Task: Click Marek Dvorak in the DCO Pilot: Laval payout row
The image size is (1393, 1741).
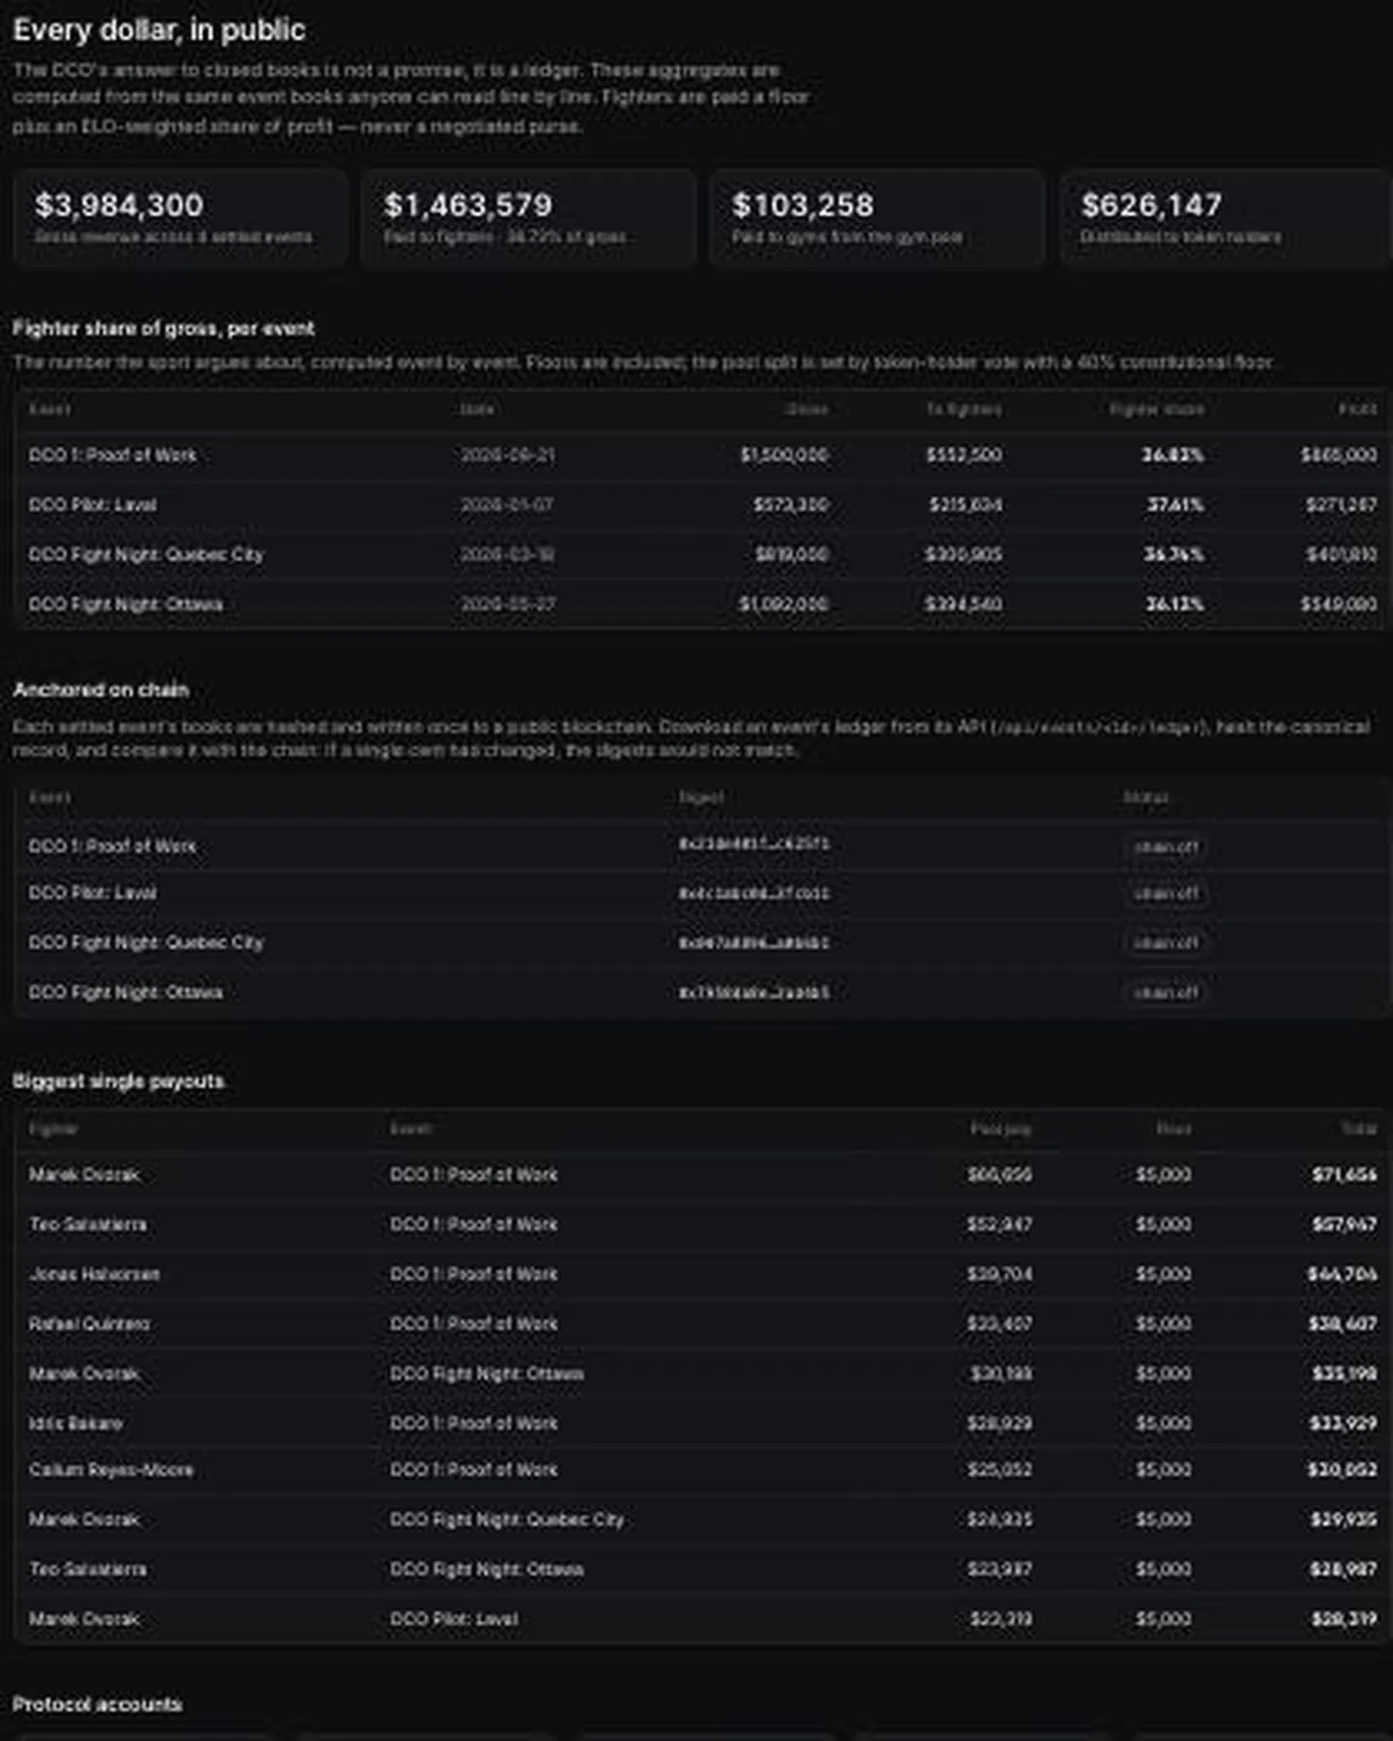Action: coord(84,1619)
